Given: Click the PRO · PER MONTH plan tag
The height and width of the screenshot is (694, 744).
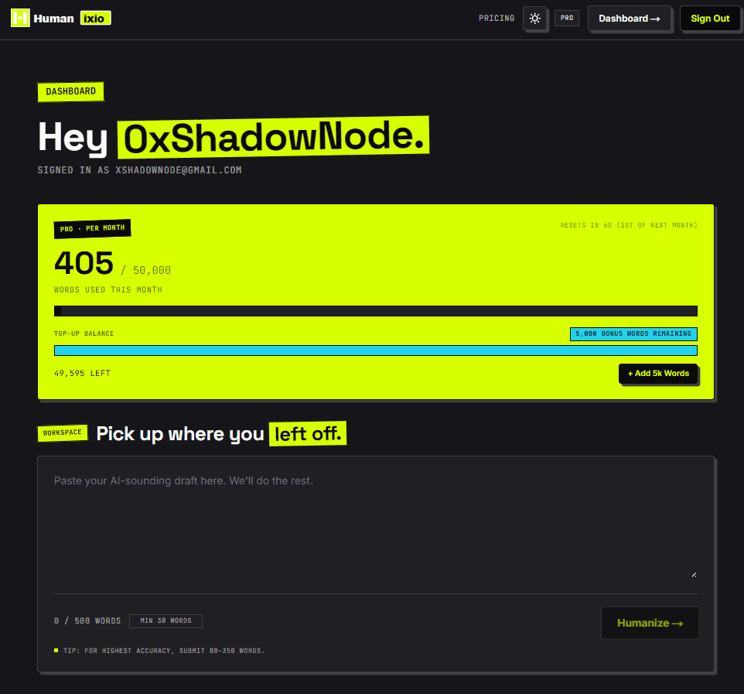Looking at the screenshot, I should click(92, 228).
